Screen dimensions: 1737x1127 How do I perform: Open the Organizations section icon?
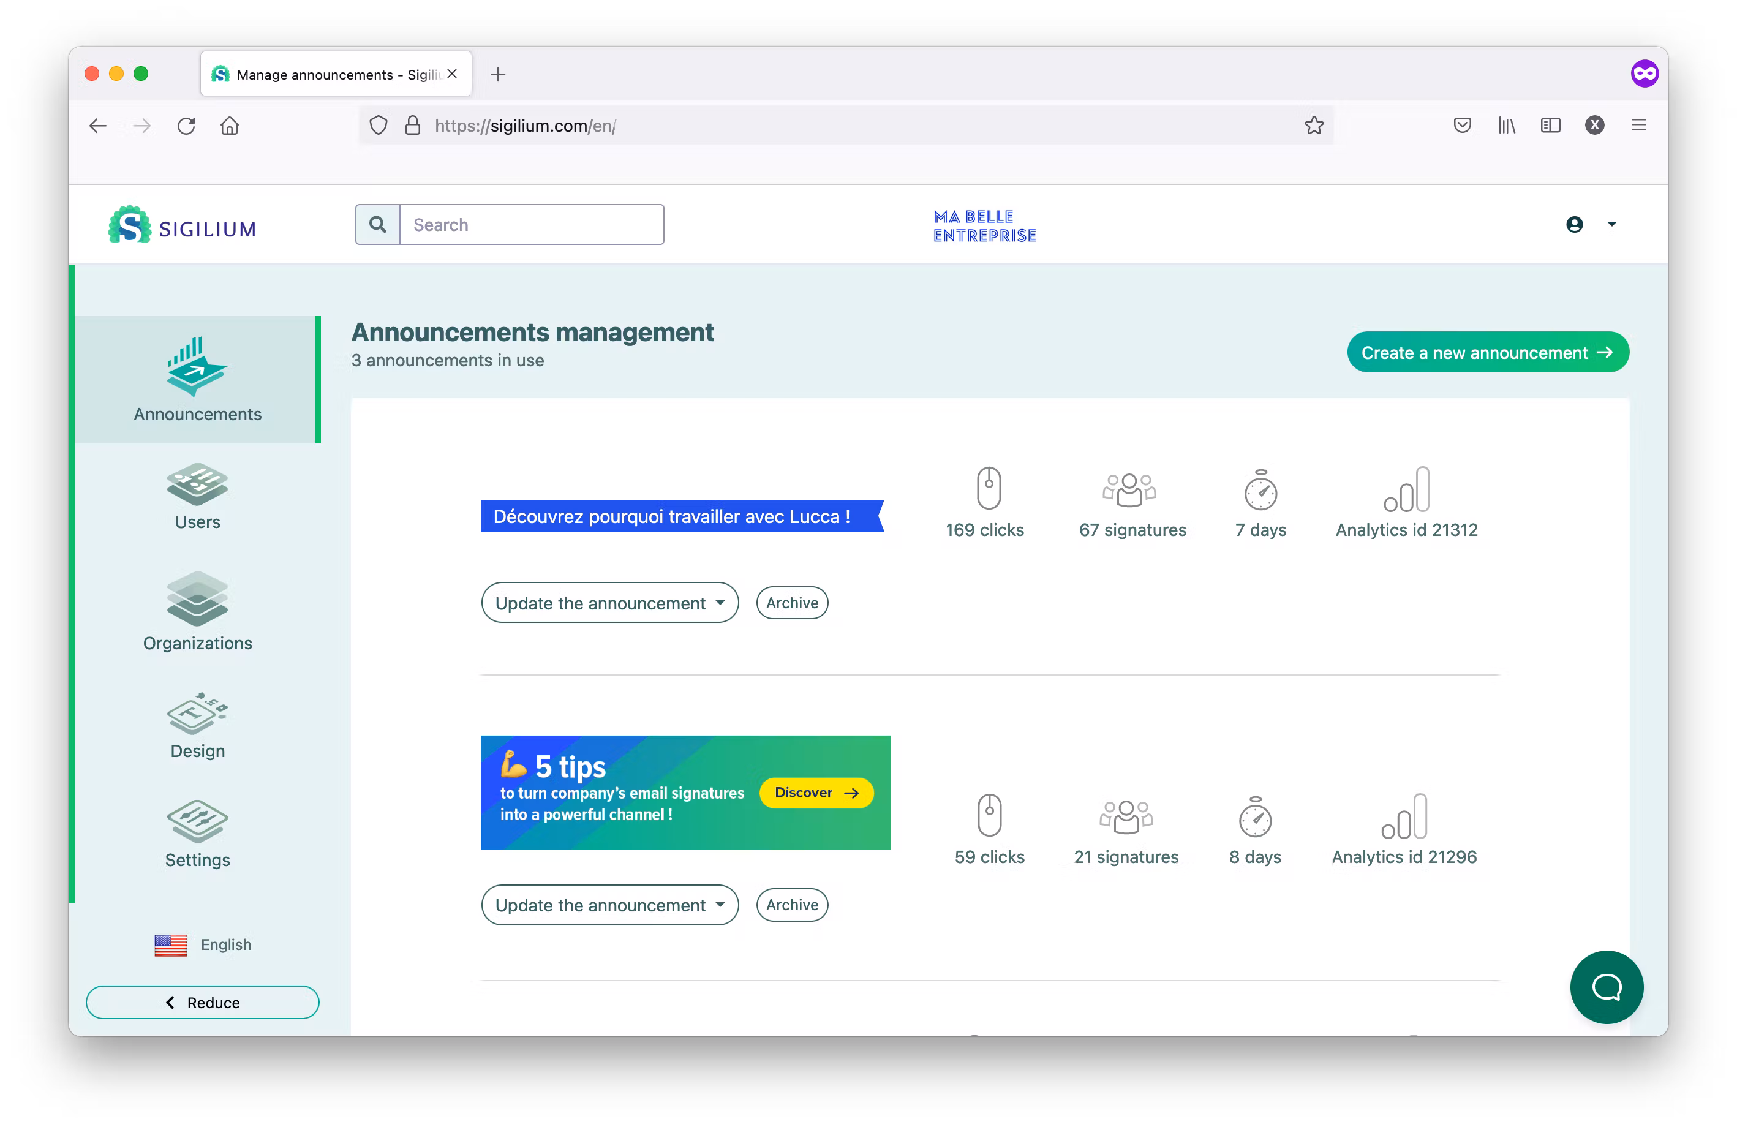pos(197,598)
